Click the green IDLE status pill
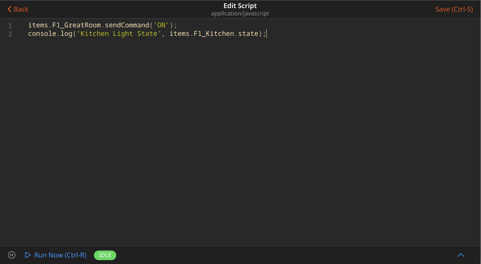The width and height of the screenshot is (481, 264). click(105, 255)
